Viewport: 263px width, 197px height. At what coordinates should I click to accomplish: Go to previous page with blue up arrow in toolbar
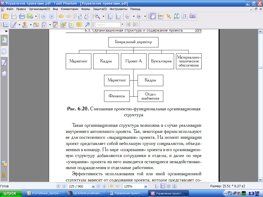pos(44,16)
